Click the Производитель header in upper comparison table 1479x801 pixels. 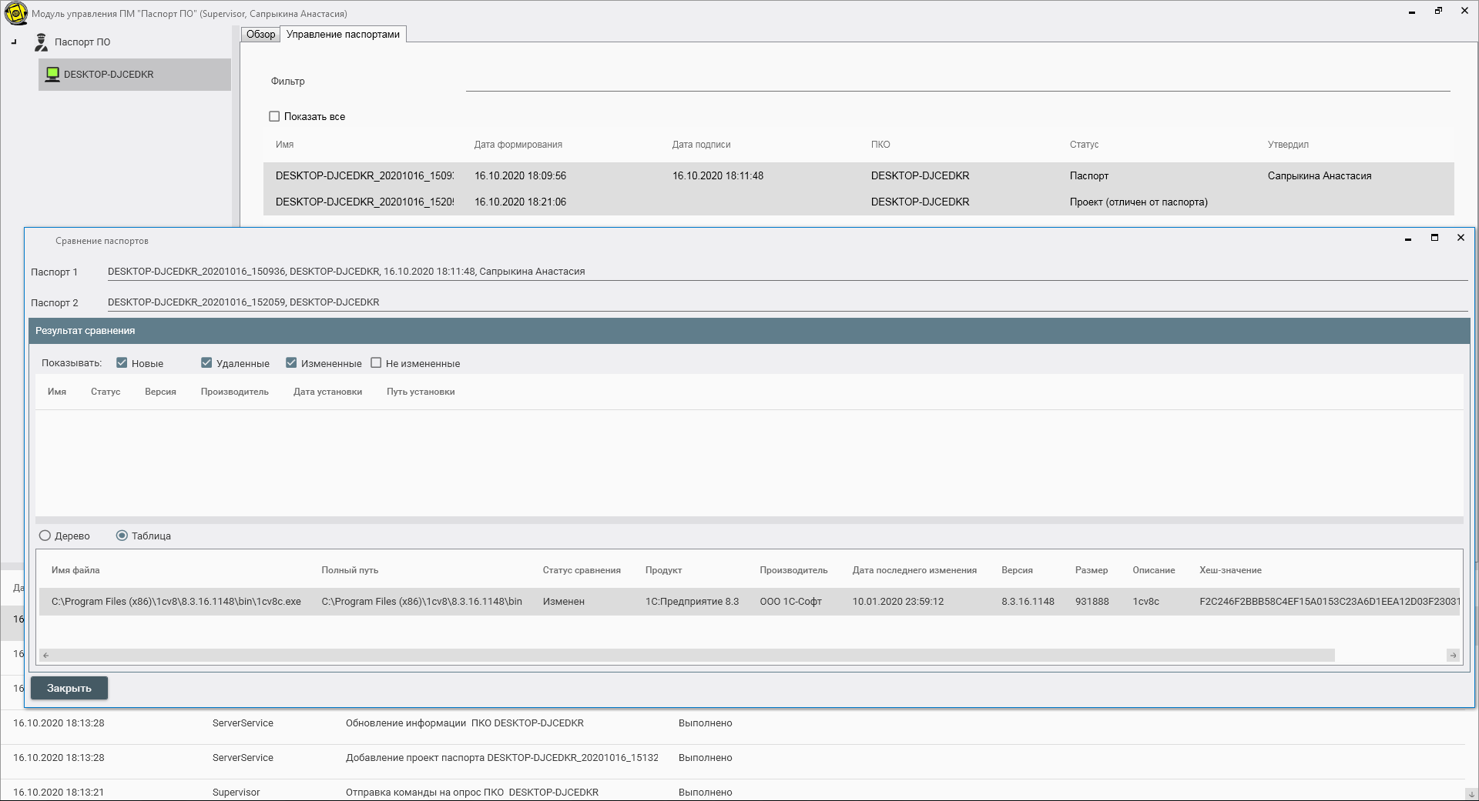click(235, 392)
